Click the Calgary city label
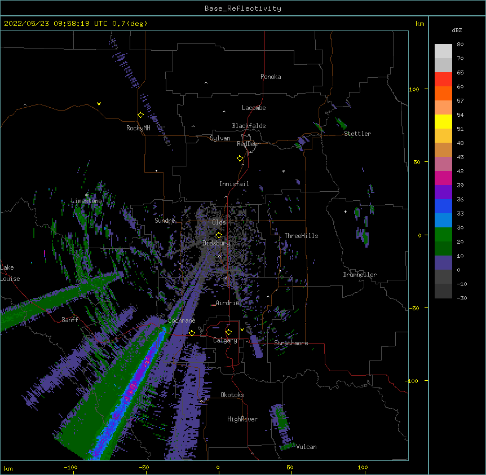 [226, 340]
